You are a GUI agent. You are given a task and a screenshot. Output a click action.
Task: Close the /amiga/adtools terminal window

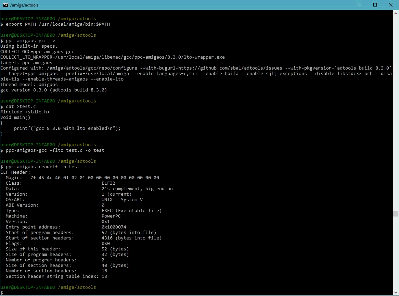pos(390,5)
